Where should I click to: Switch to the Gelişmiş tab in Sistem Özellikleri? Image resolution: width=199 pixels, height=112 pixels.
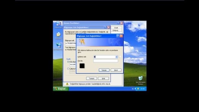(115, 30)
